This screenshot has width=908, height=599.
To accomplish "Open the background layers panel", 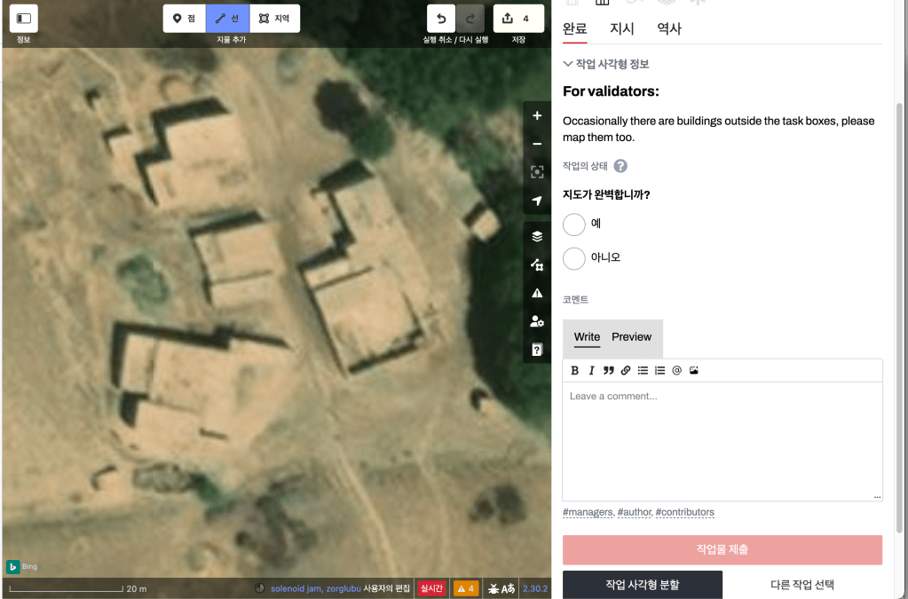I will point(537,236).
